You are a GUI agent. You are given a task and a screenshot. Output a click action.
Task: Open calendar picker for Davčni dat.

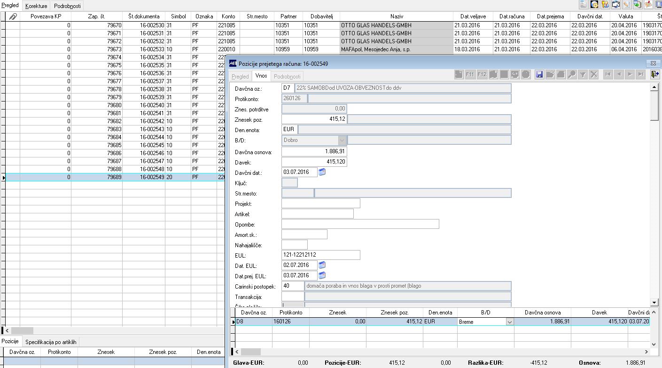(x=322, y=172)
